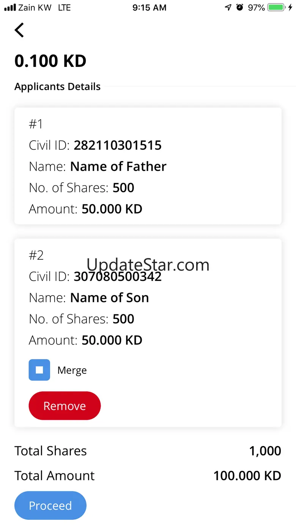Remove applicant #2 with the red button
This screenshot has height=527, width=296.
65,406
